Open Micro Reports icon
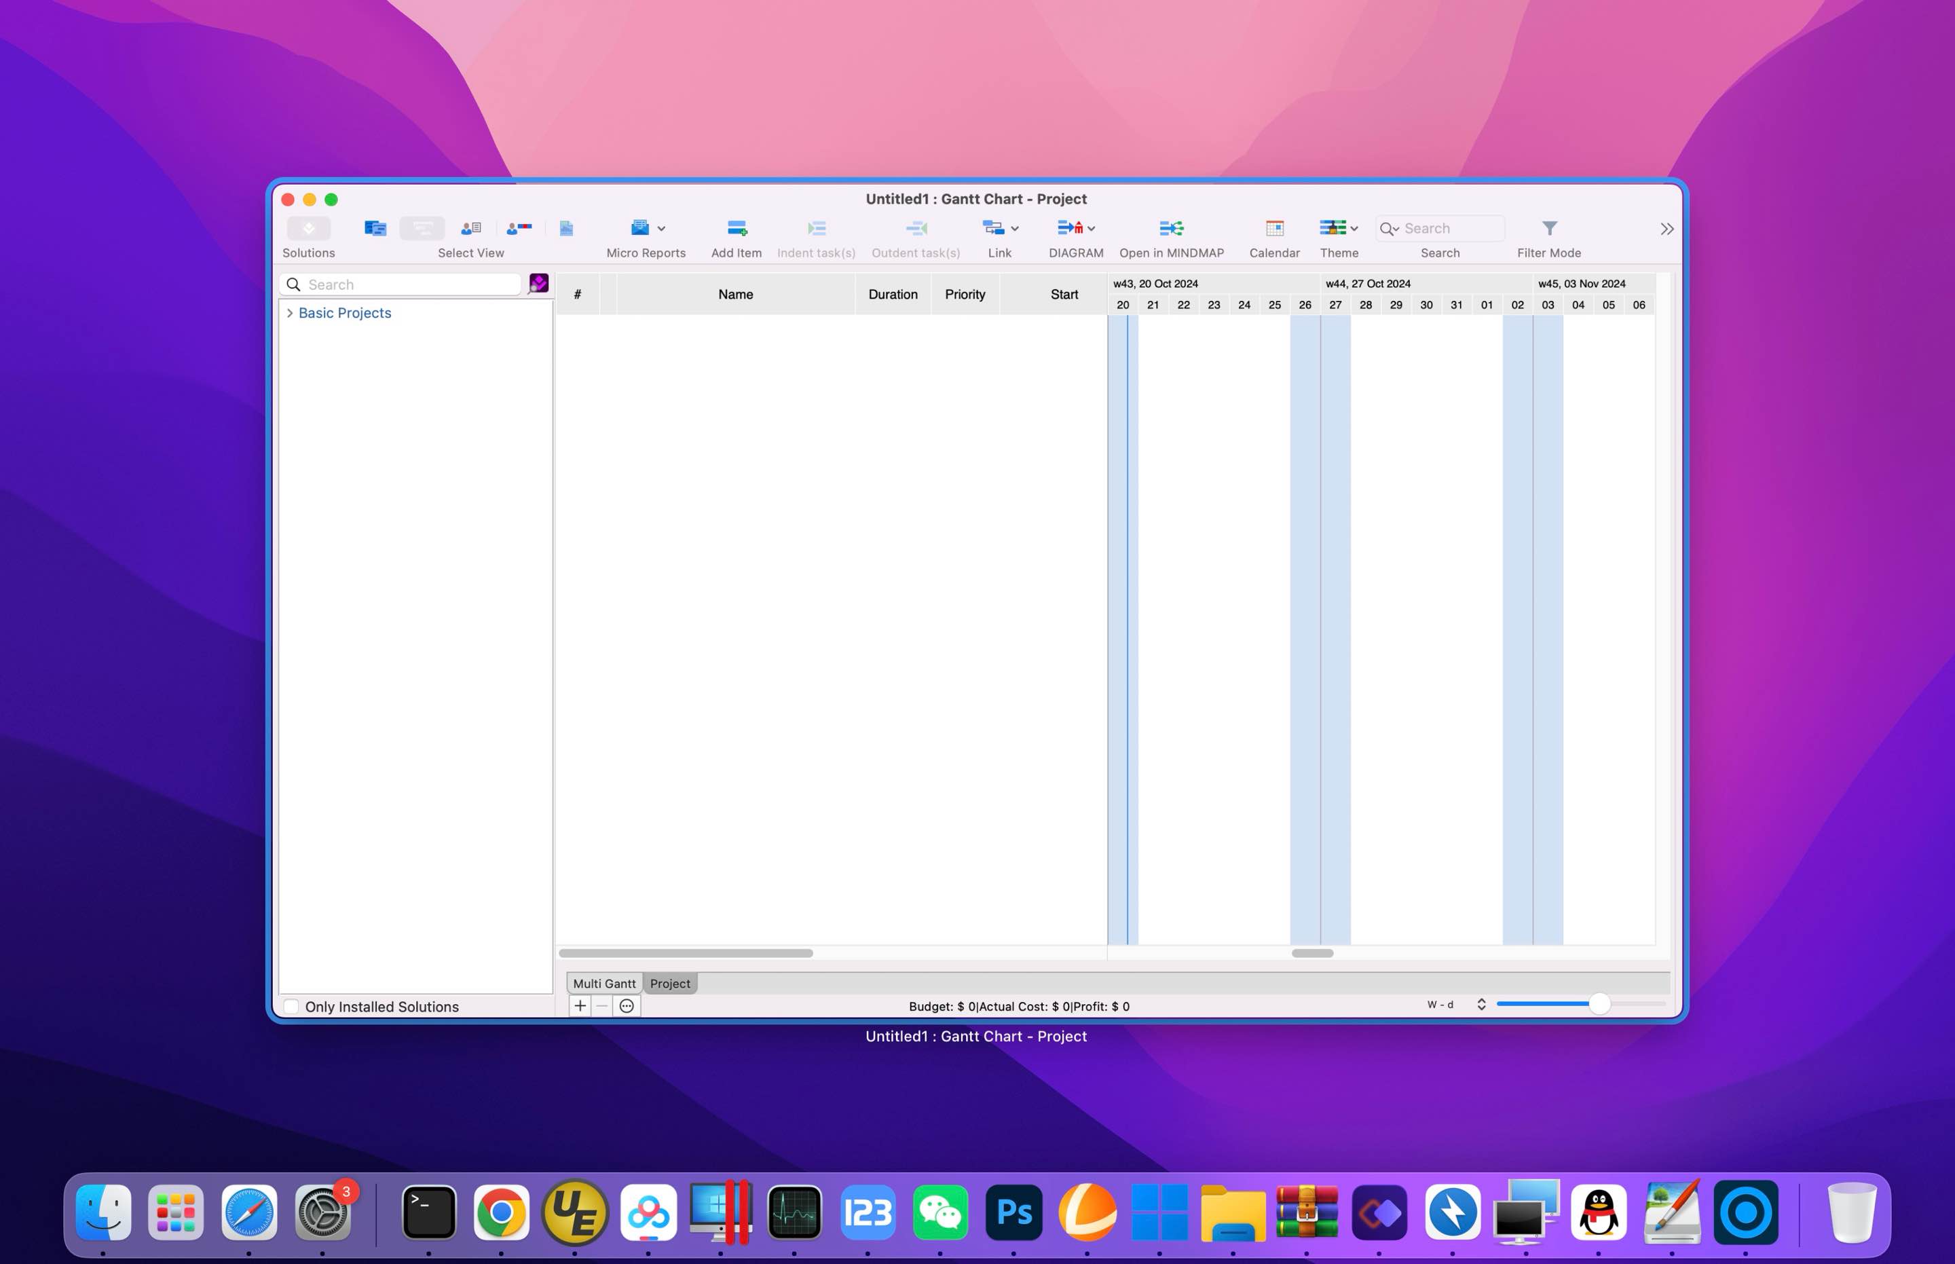The image size is (1955, 1264). click(640, 227)
